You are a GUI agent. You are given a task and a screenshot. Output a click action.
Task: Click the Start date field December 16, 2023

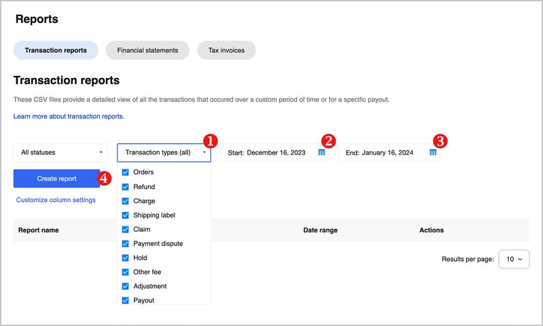275,152
